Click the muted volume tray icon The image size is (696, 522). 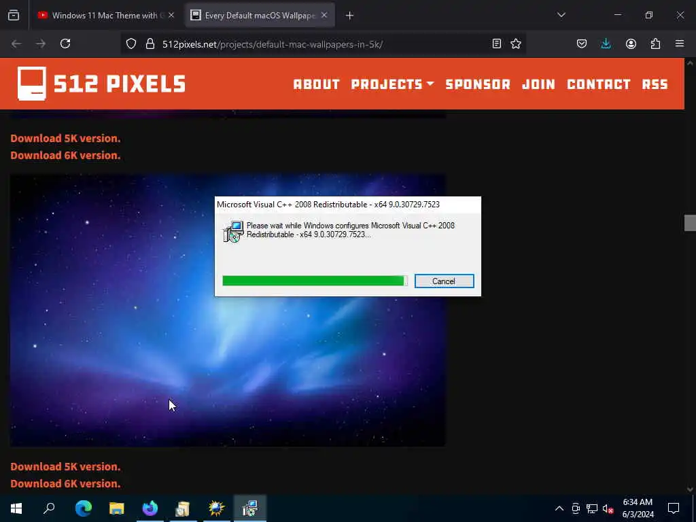click(608, 508)
